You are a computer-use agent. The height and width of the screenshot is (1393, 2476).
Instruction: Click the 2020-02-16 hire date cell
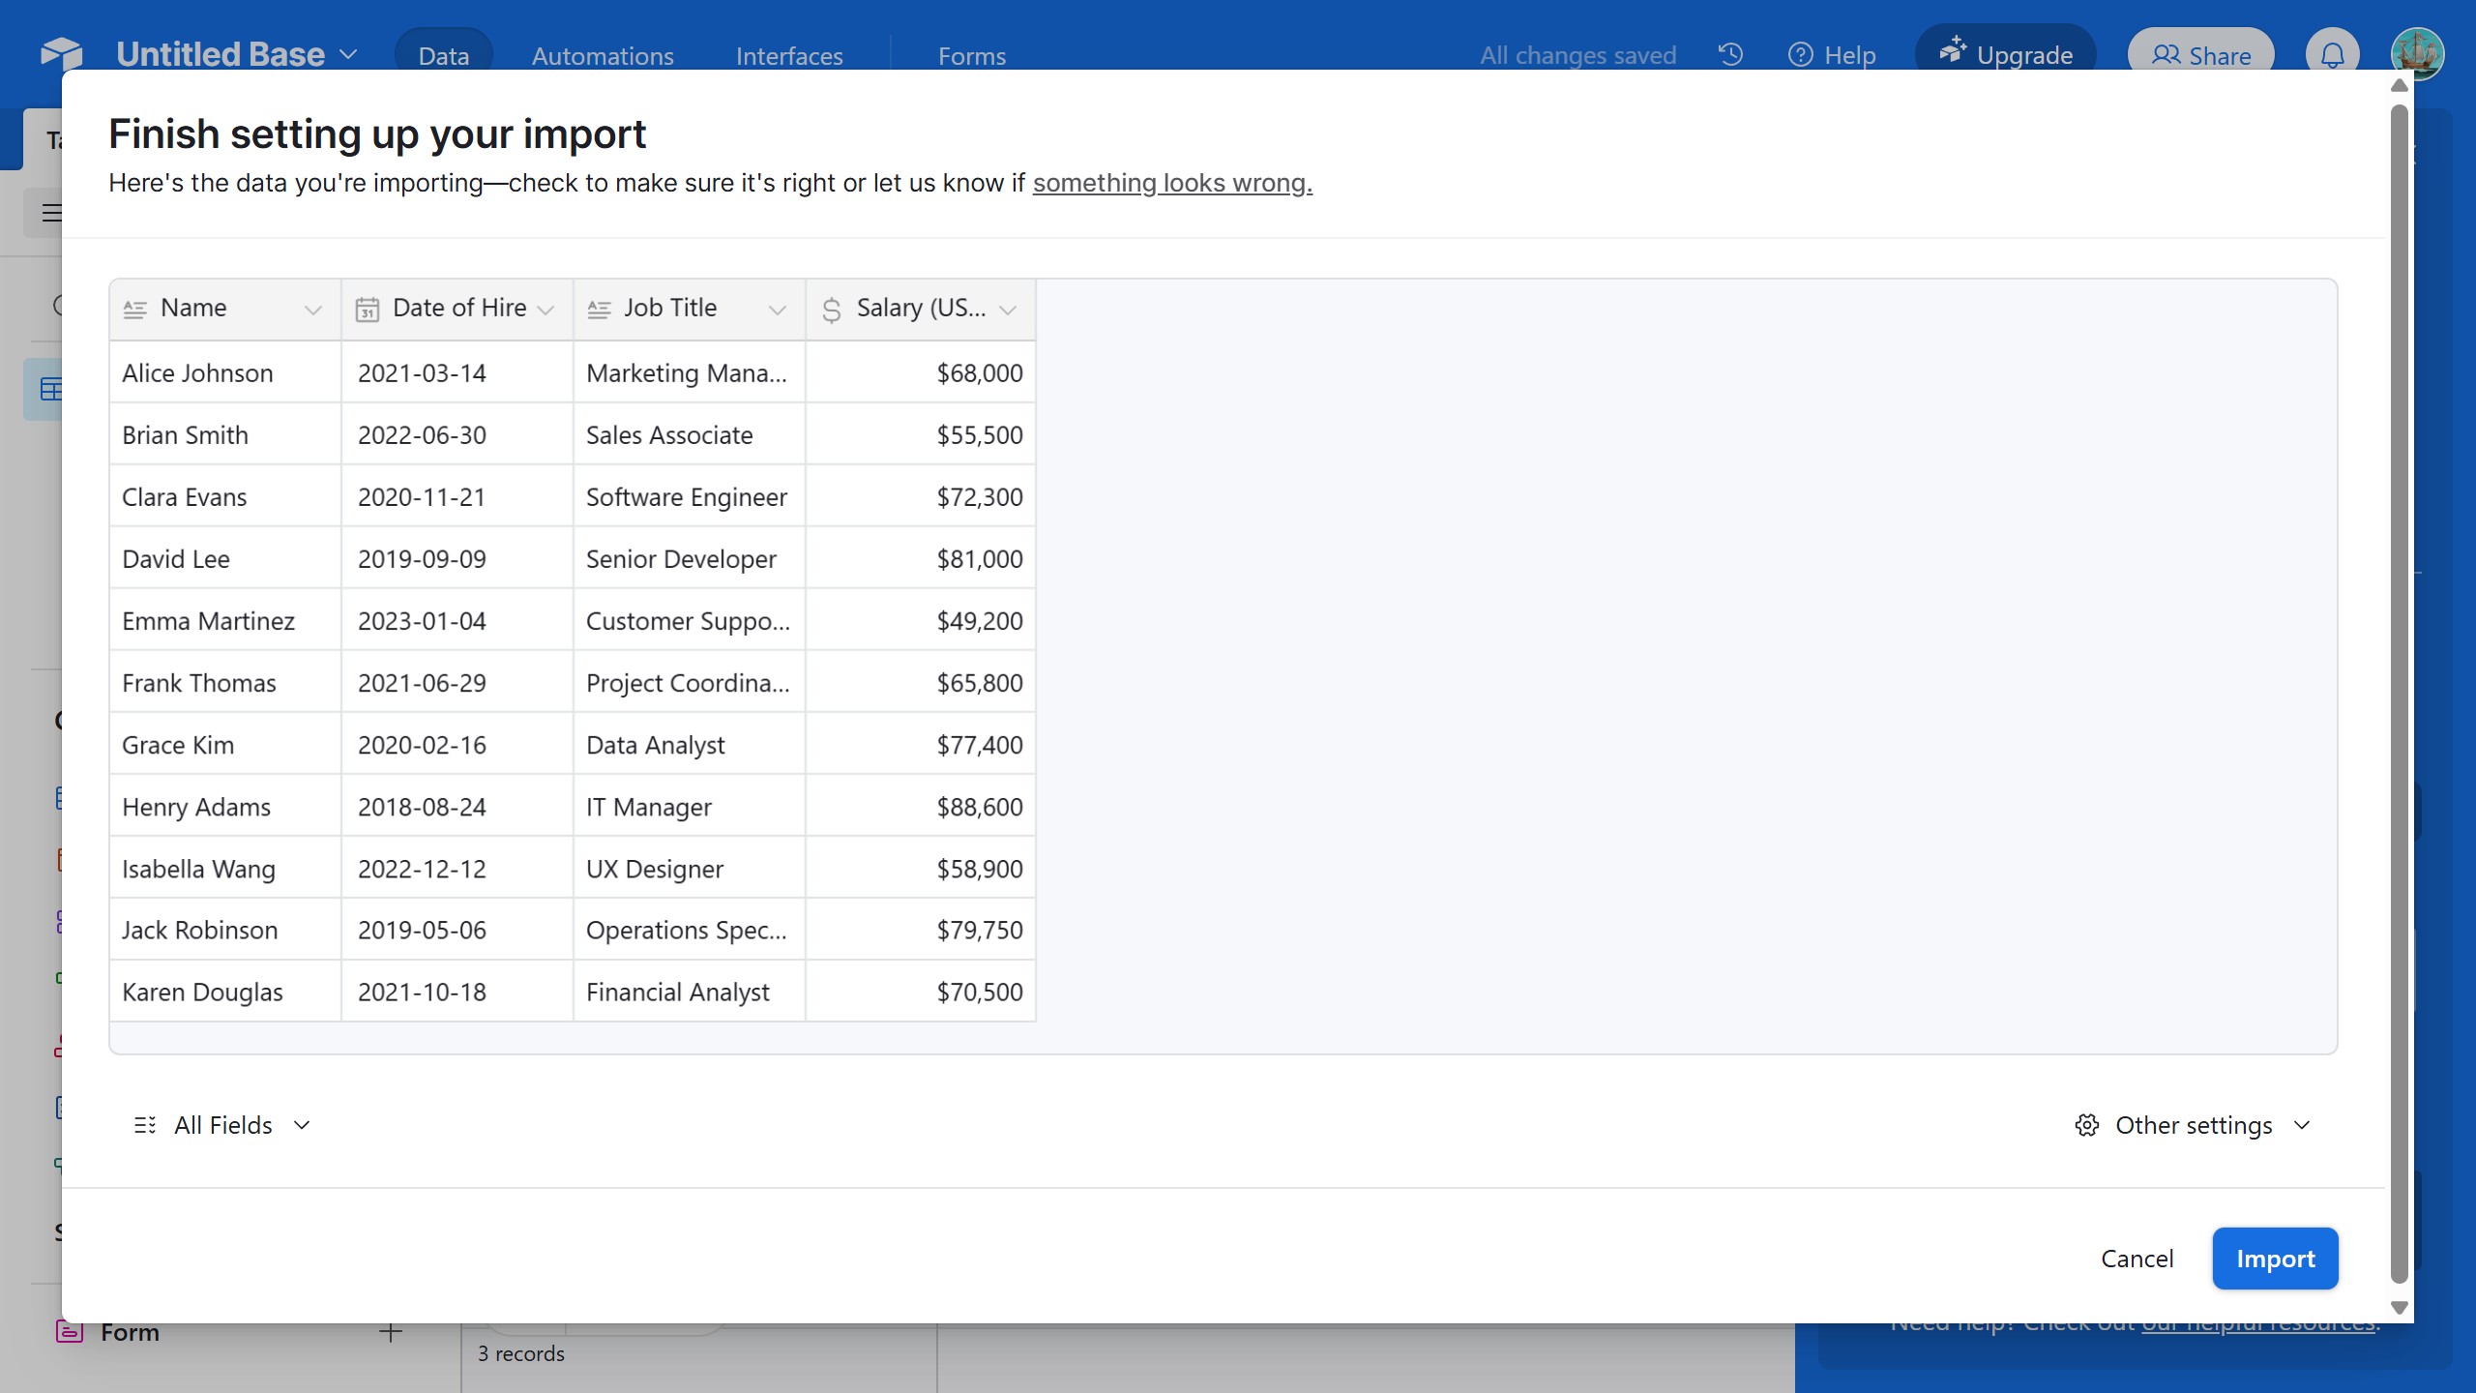pyautogui.click(x=457, y=744)
